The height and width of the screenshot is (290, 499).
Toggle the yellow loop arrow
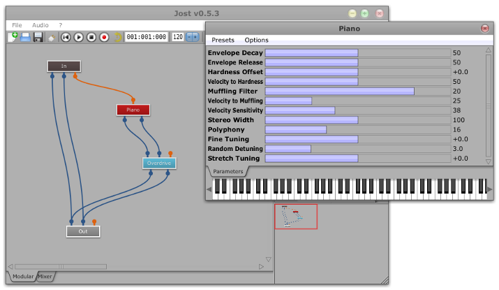(117, 37)
